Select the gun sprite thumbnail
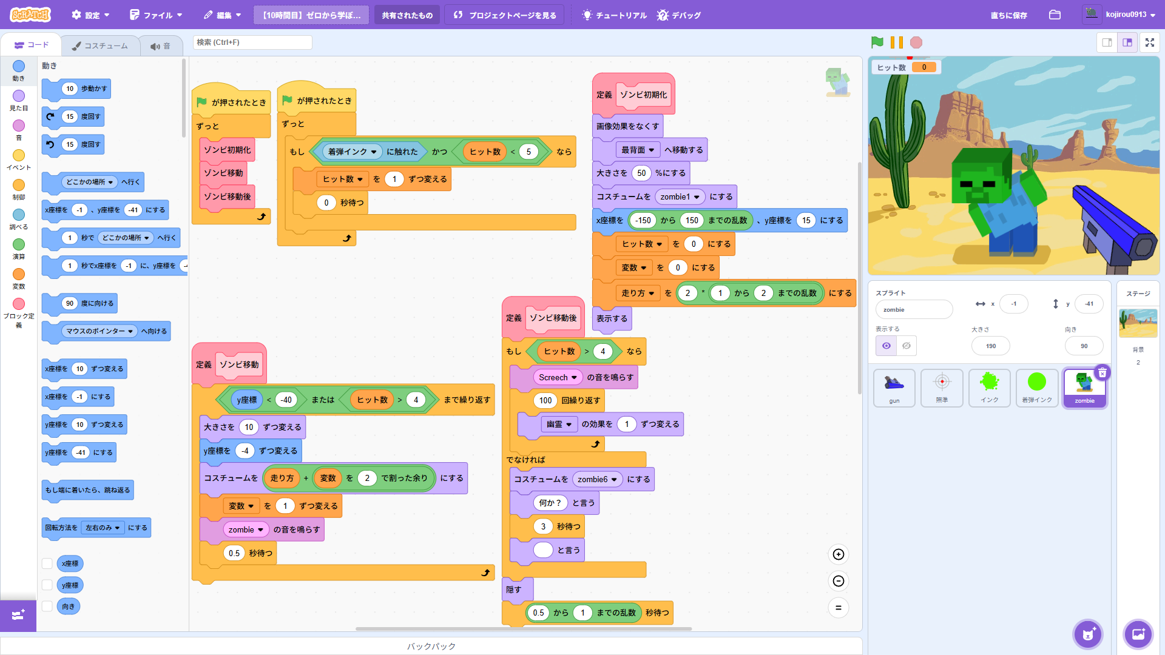 coord(894,388)
